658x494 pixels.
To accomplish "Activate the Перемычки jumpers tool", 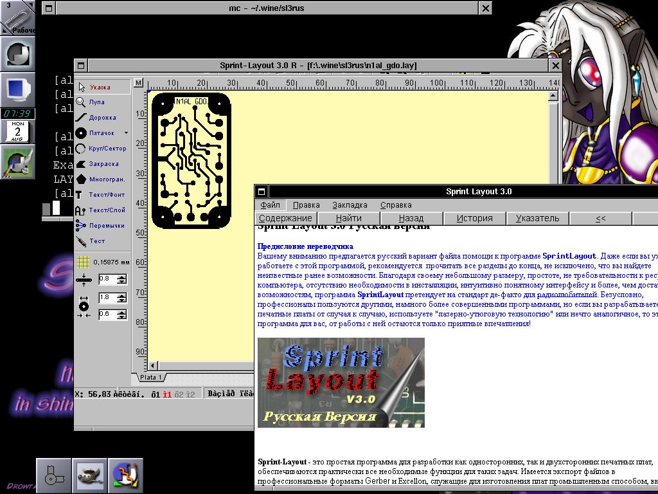I will (x=103, y=226).
